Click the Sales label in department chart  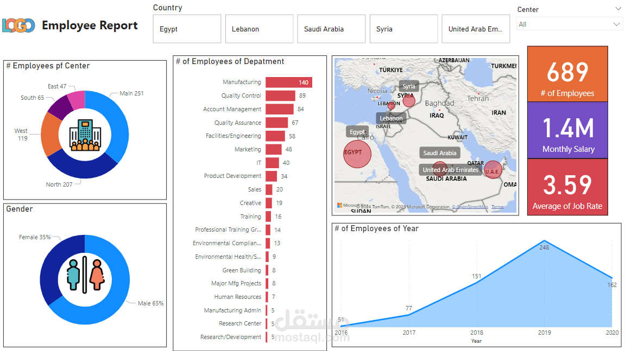(x=254, y=190)
